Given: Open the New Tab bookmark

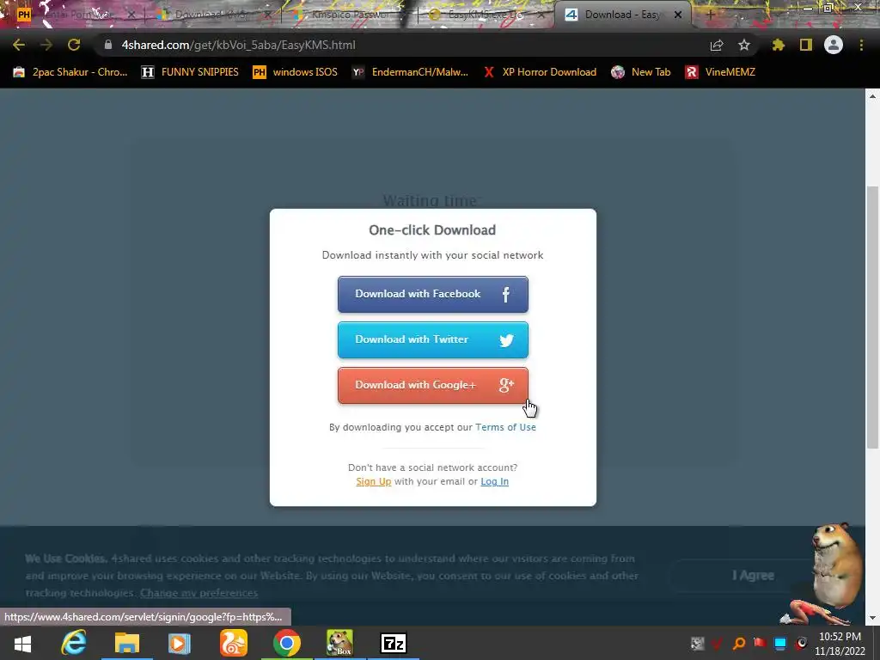Looking at the screenshot, I should [x=641, y=72].
